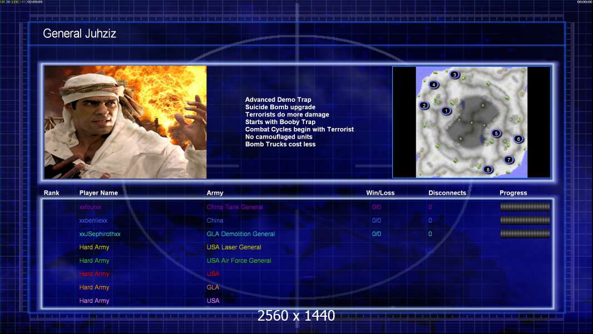Click the Player Name column header
Viewport: 593px width, 334px height.
(x=98, y=193)
